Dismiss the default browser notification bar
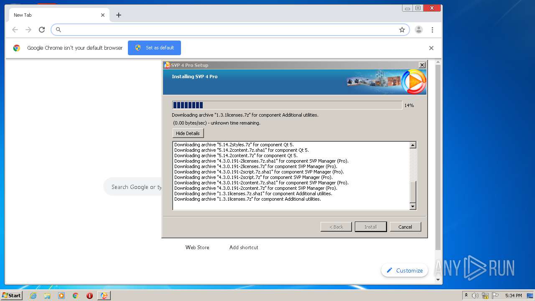Image resolution: width=535 pixels, height=301 pixels. pos(431,48)
